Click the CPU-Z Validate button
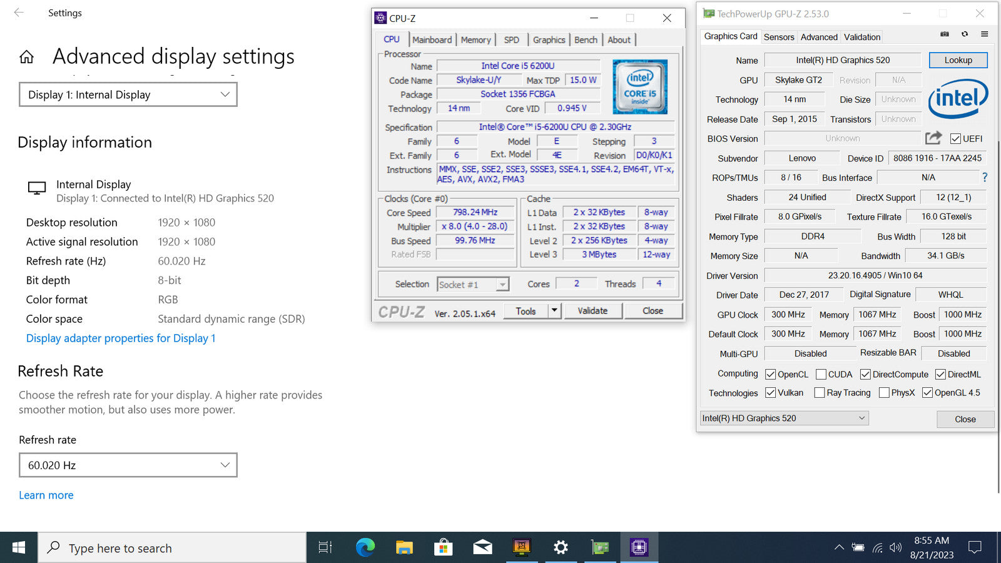Viewport: 1001px width, 563px height. [x=593, y=310]
